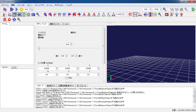This screenshot has width=196, height=112.
Task: Open the 編集 menu
Action: click(x=13, y=5)
